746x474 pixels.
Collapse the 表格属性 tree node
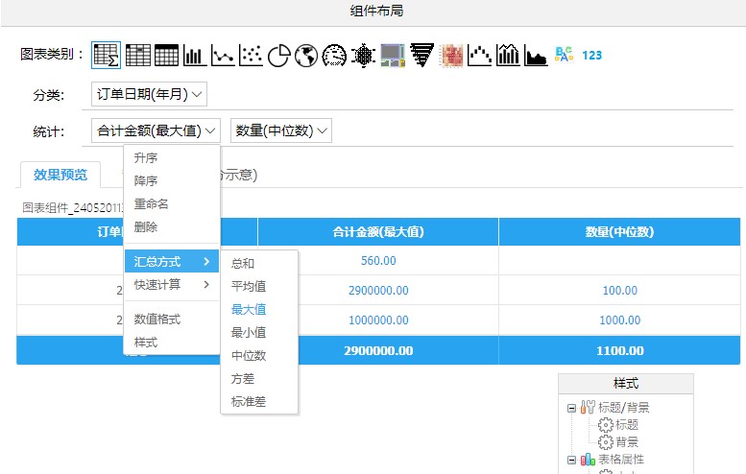click(x=571, y=460)
